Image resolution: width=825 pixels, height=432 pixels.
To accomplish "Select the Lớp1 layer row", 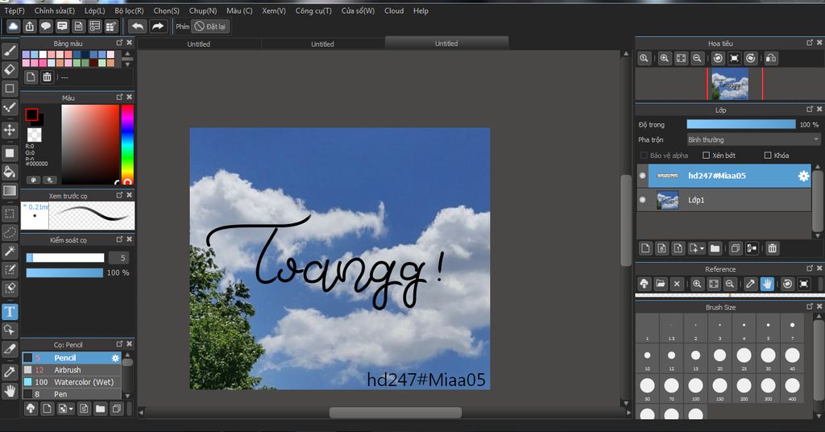I will pos(724,200).
